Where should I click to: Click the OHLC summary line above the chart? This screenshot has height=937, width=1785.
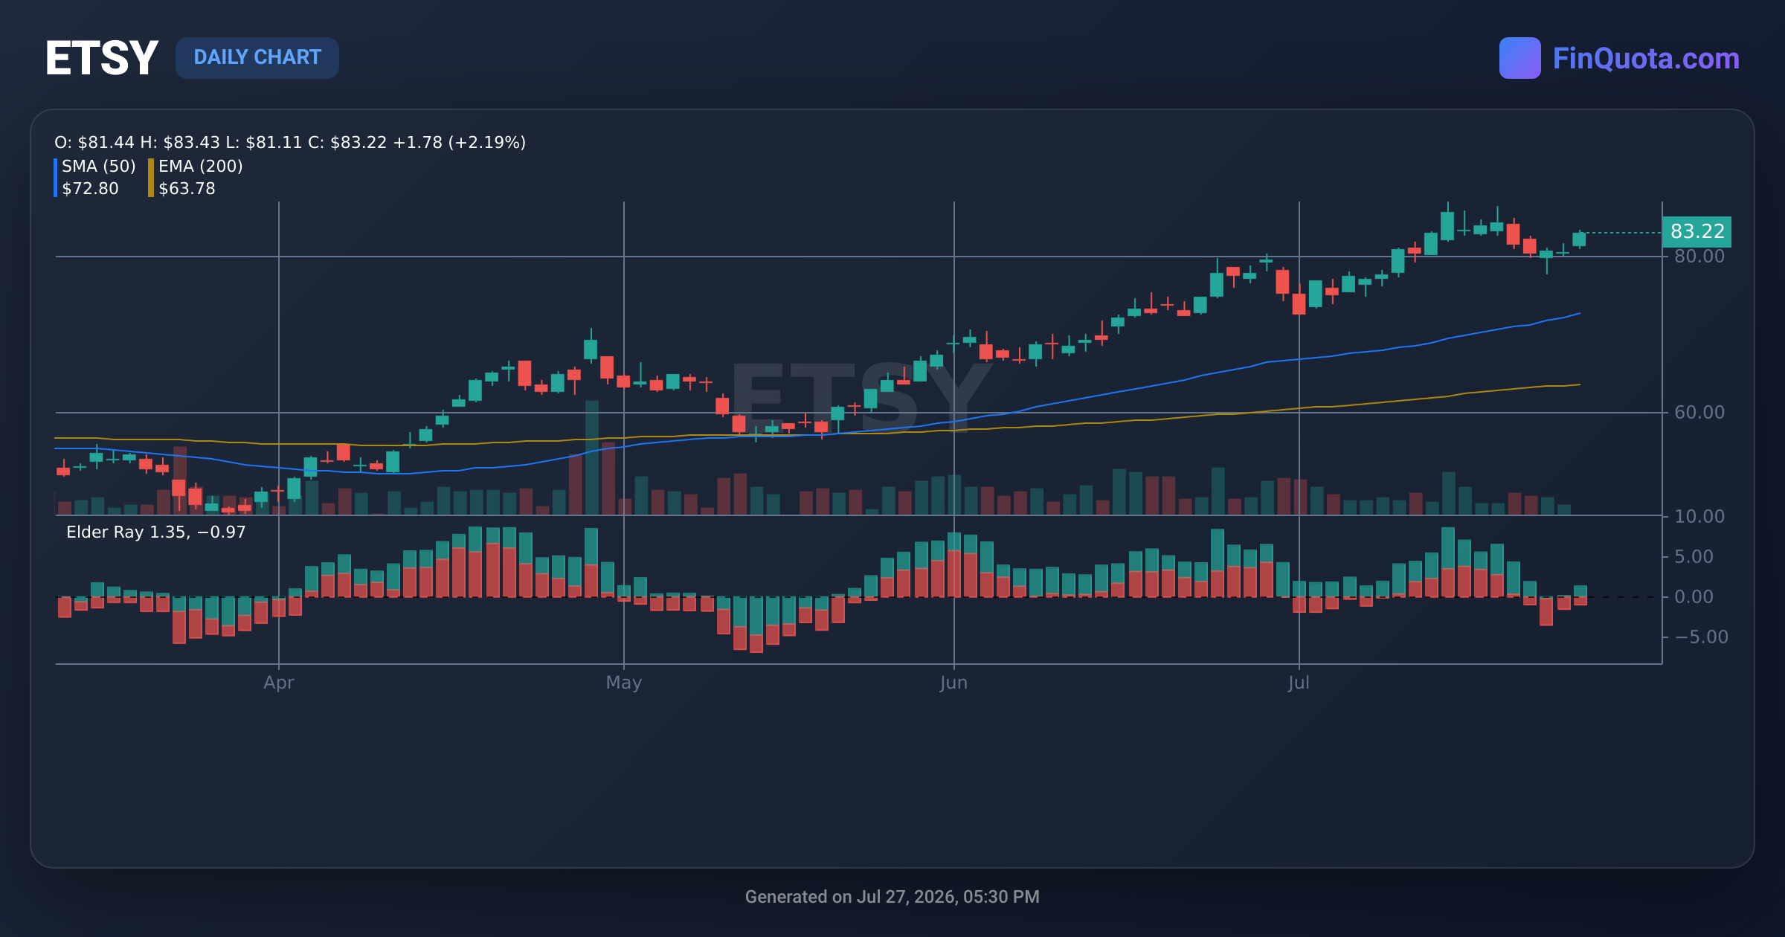[290, 142]
